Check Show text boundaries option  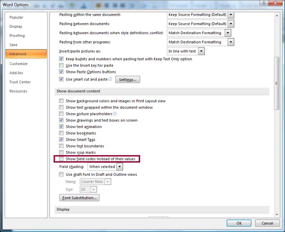(x=61, y=146)
